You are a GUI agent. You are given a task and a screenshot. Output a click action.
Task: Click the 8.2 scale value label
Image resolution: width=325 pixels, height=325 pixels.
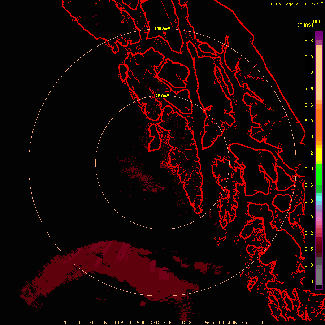(309, 73)
